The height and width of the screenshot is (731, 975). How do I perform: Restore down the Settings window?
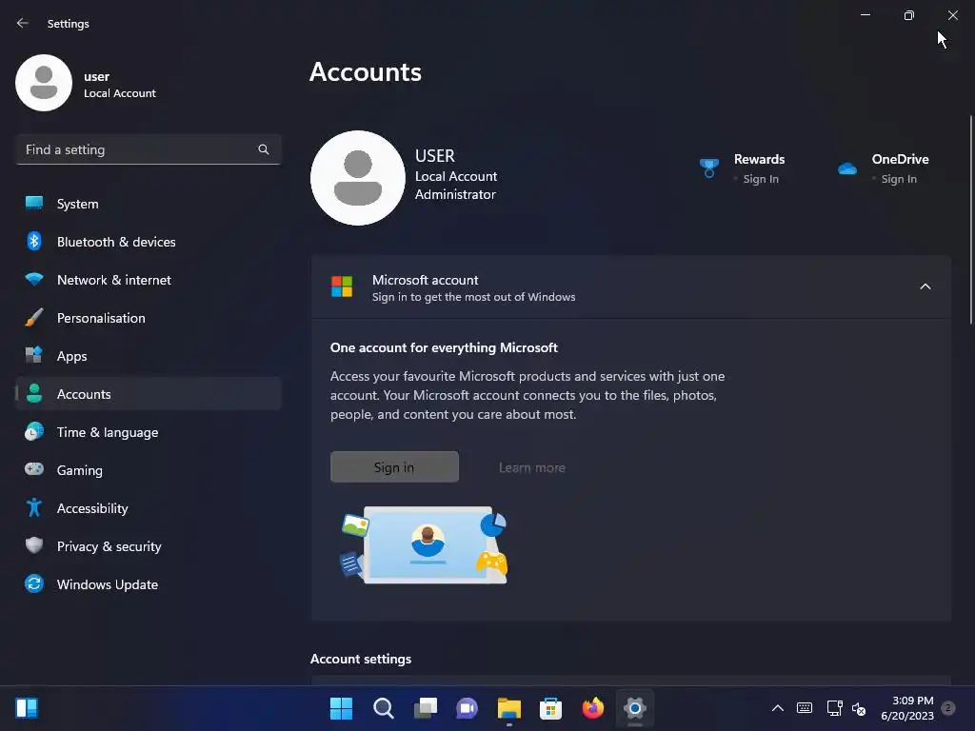908,15
